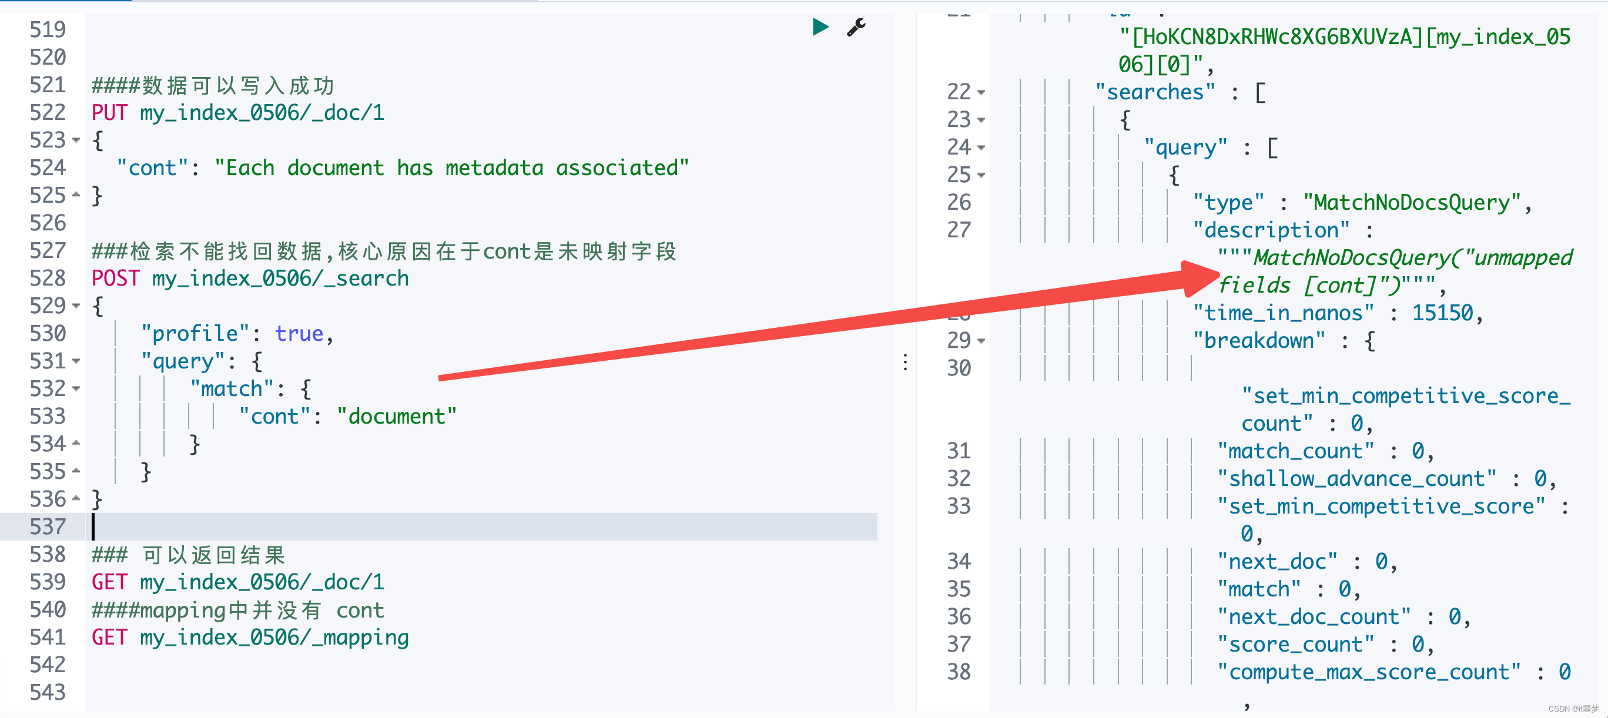Click the "time_in_nanos" : 15150 output line
Image resolution: width=1608 pixels, height=718 pixels.
pyautogui.click(x=1337, y=313)
